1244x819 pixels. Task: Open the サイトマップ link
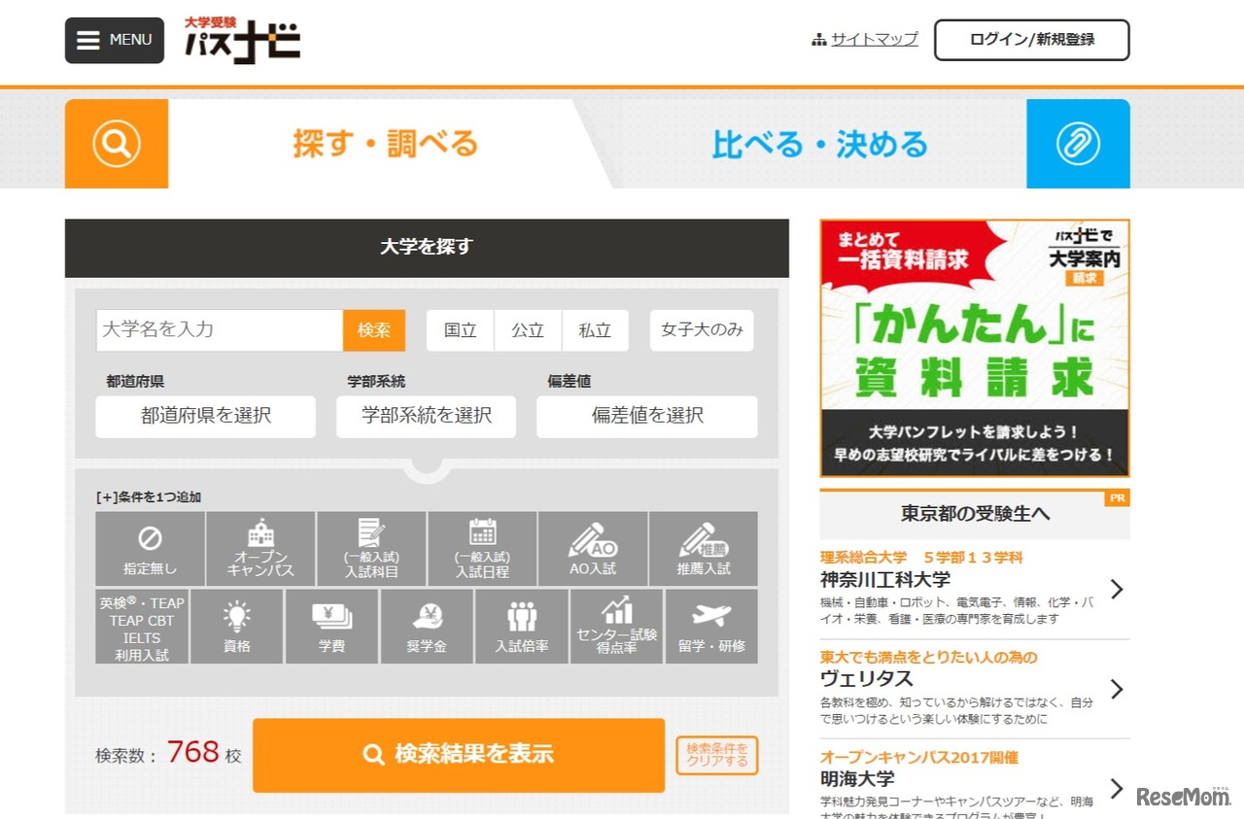[x=871, y=39]
